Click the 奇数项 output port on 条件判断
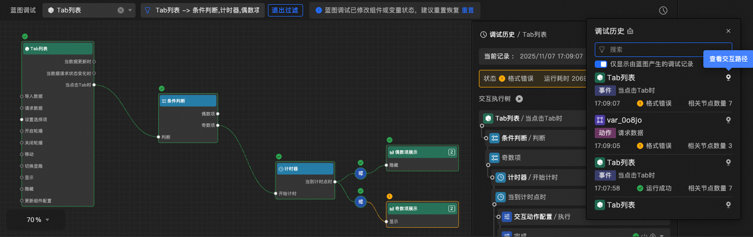The image size is (753, 237). (218, 125)
